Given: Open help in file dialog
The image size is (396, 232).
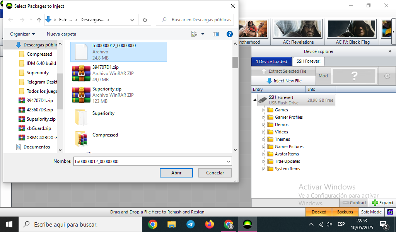Looking at the screenshot, I should (230, 34).
